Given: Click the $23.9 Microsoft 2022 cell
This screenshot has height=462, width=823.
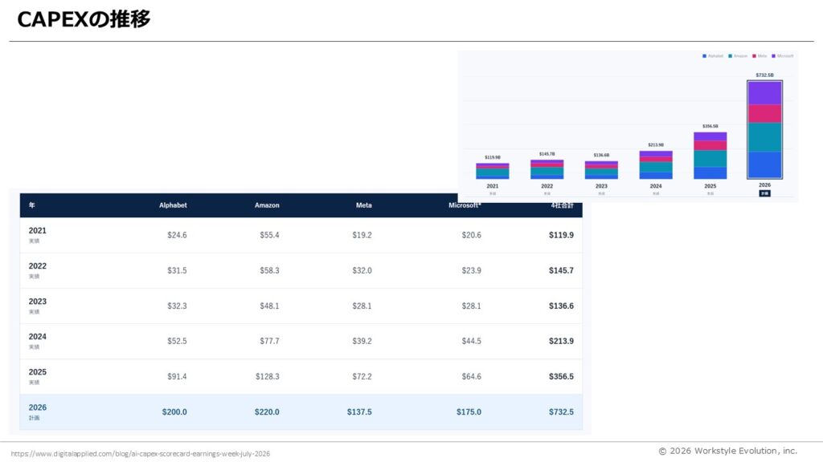Looking at the screenshot, I should coord(471,271).
